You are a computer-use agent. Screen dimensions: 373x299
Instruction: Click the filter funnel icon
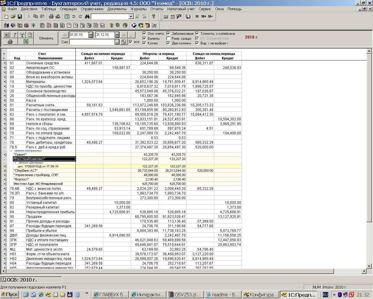(14, 35)
